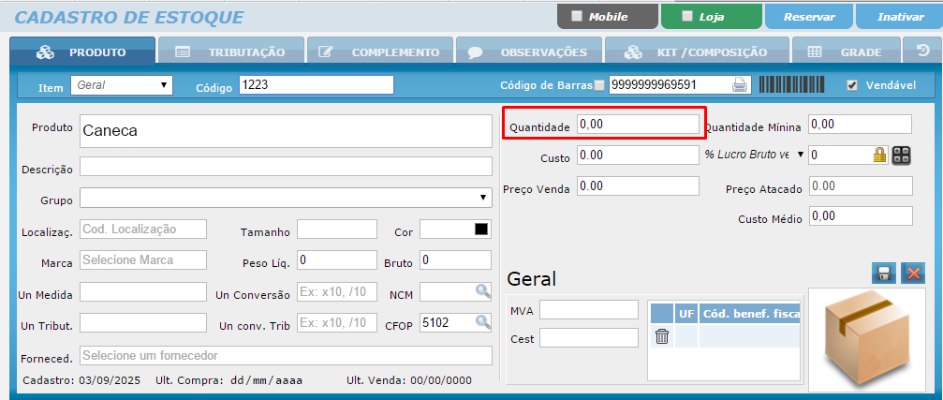Click the Reservar button
Viewport: 943px width, 400px height.
tap(808, 16)
